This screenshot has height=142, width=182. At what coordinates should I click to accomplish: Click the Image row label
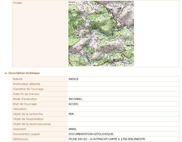point(17,3)
